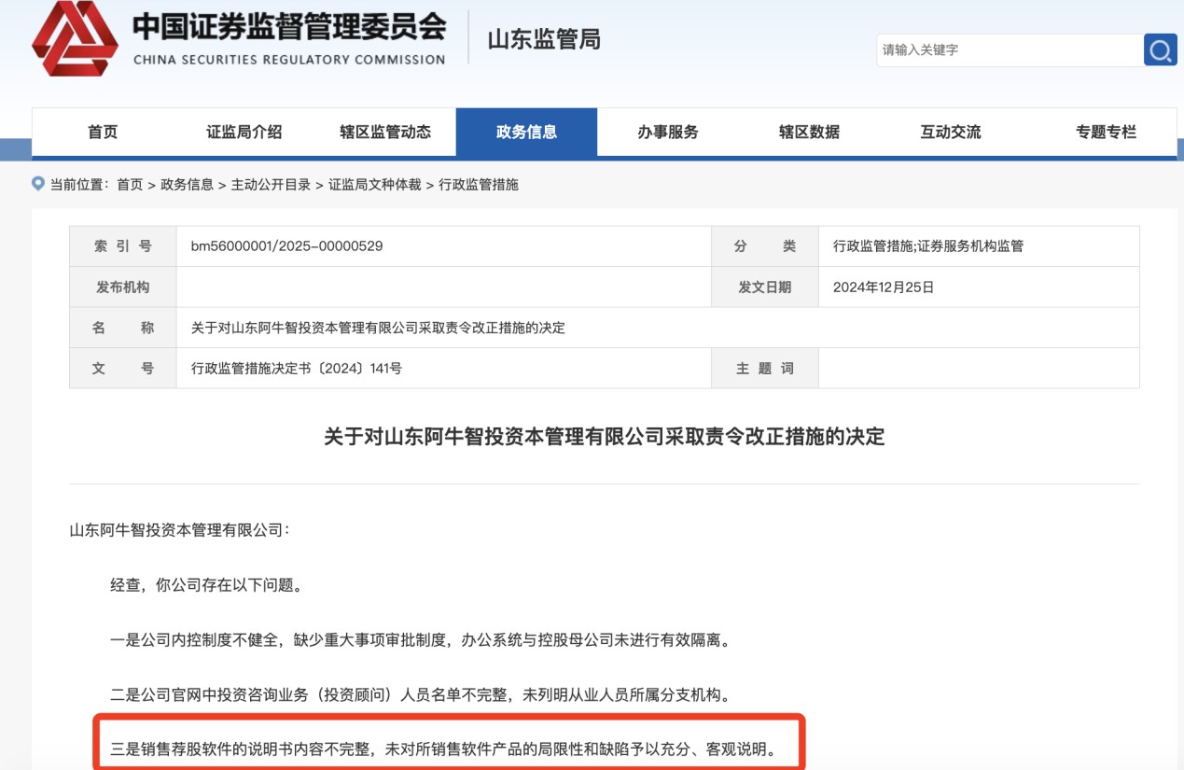Screen dimensions: 1184x770
Task: Click the paragraph starting 三是销售荐股软件
Action: click(x=443, y=749)
